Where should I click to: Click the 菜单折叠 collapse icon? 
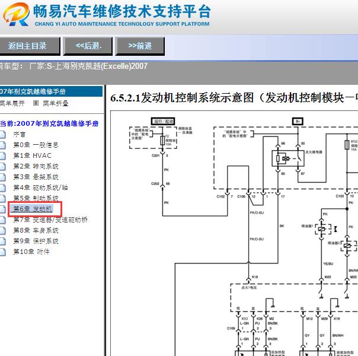pos(36,103)
